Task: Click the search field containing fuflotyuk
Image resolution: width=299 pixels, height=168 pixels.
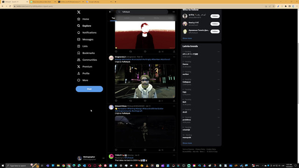Action: 142,12
